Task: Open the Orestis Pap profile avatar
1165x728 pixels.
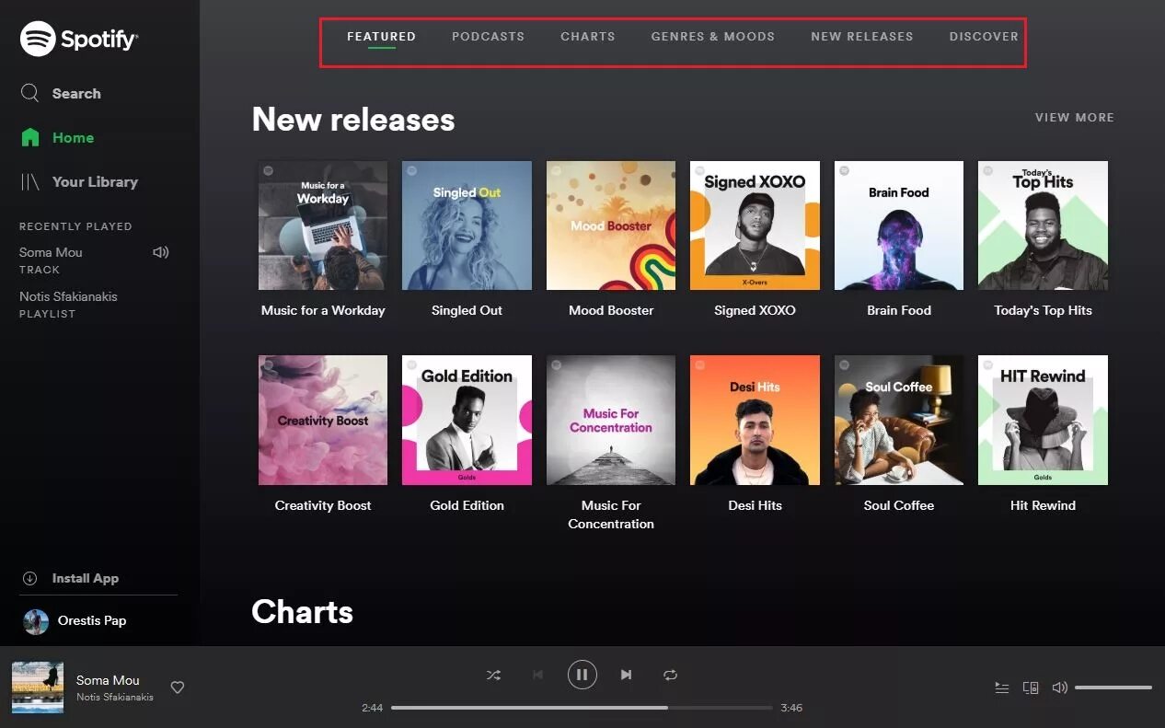Action: 36,621
